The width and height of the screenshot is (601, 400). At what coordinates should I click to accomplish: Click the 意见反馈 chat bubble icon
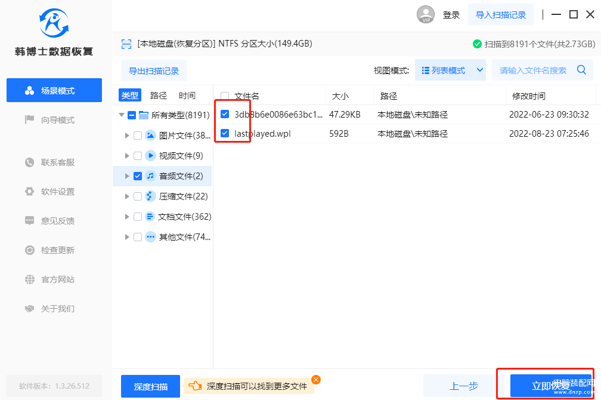pos(30,221)
